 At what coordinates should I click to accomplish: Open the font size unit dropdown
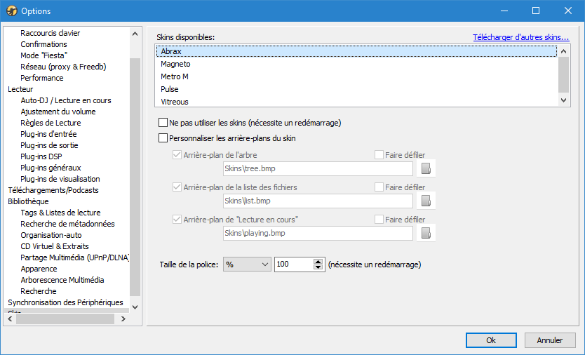(x=247, y=264)
